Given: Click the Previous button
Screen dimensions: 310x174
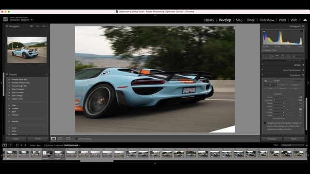Looking at the screenshot, I should (272, 139).
